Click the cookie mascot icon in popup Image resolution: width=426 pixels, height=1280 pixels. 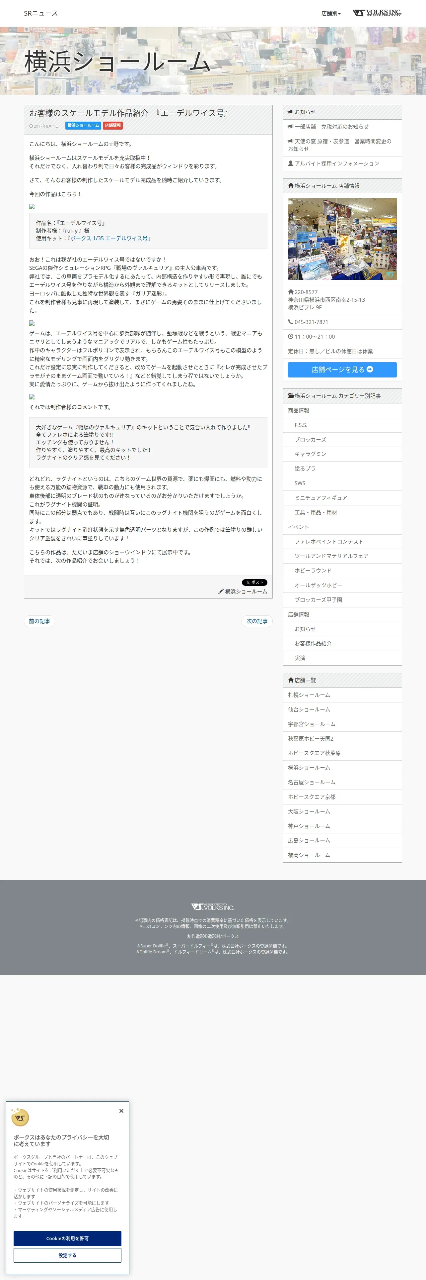20,1117
